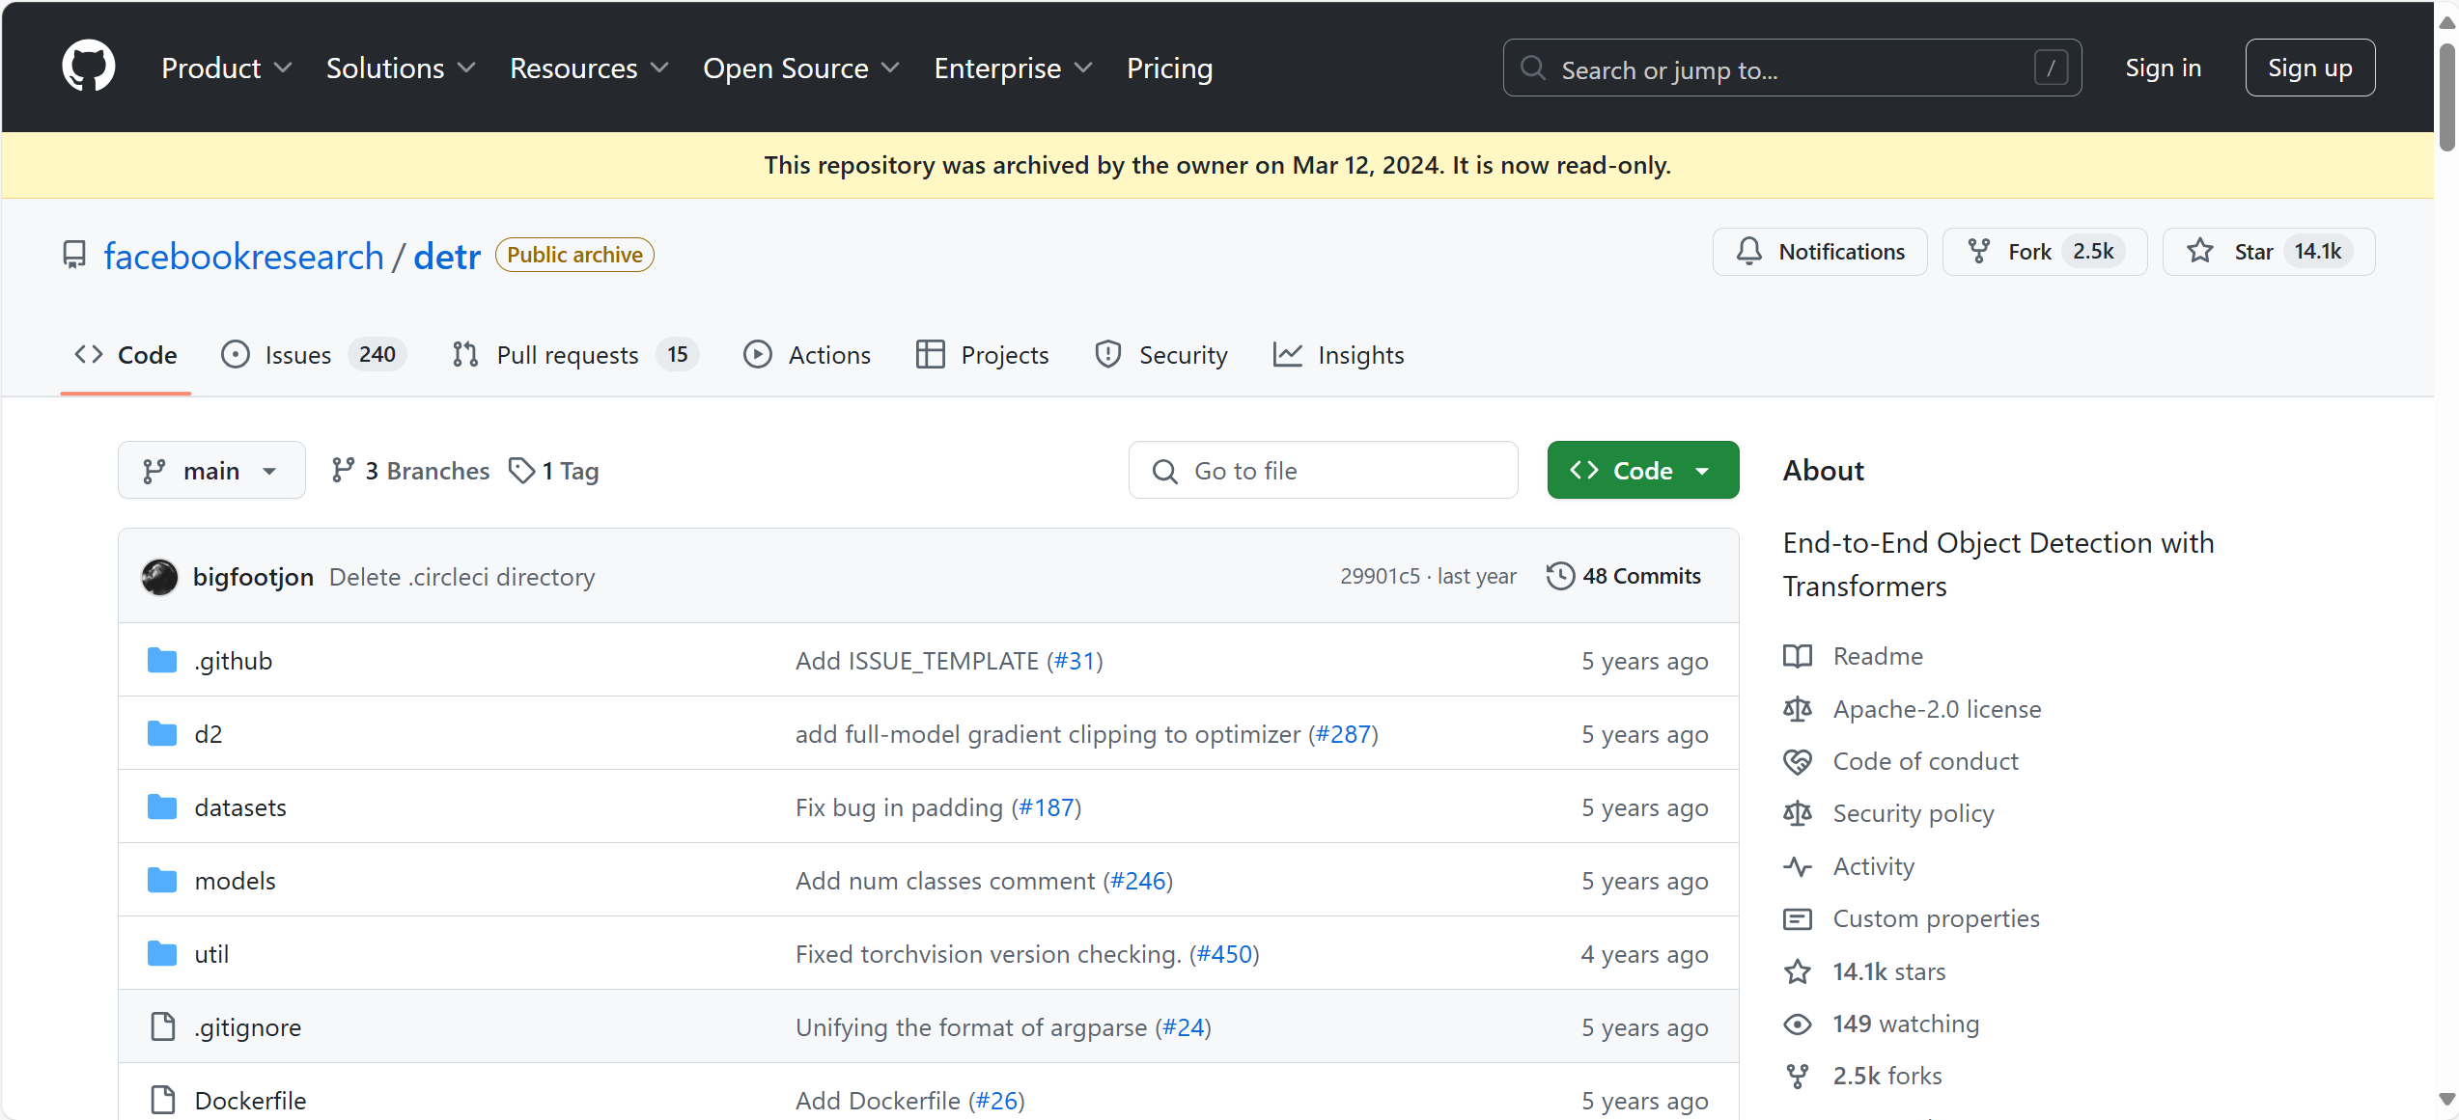Click the fork icon beside 2.5k forks
The image size is (2459, 1120).
(x=1798, y=1076)
